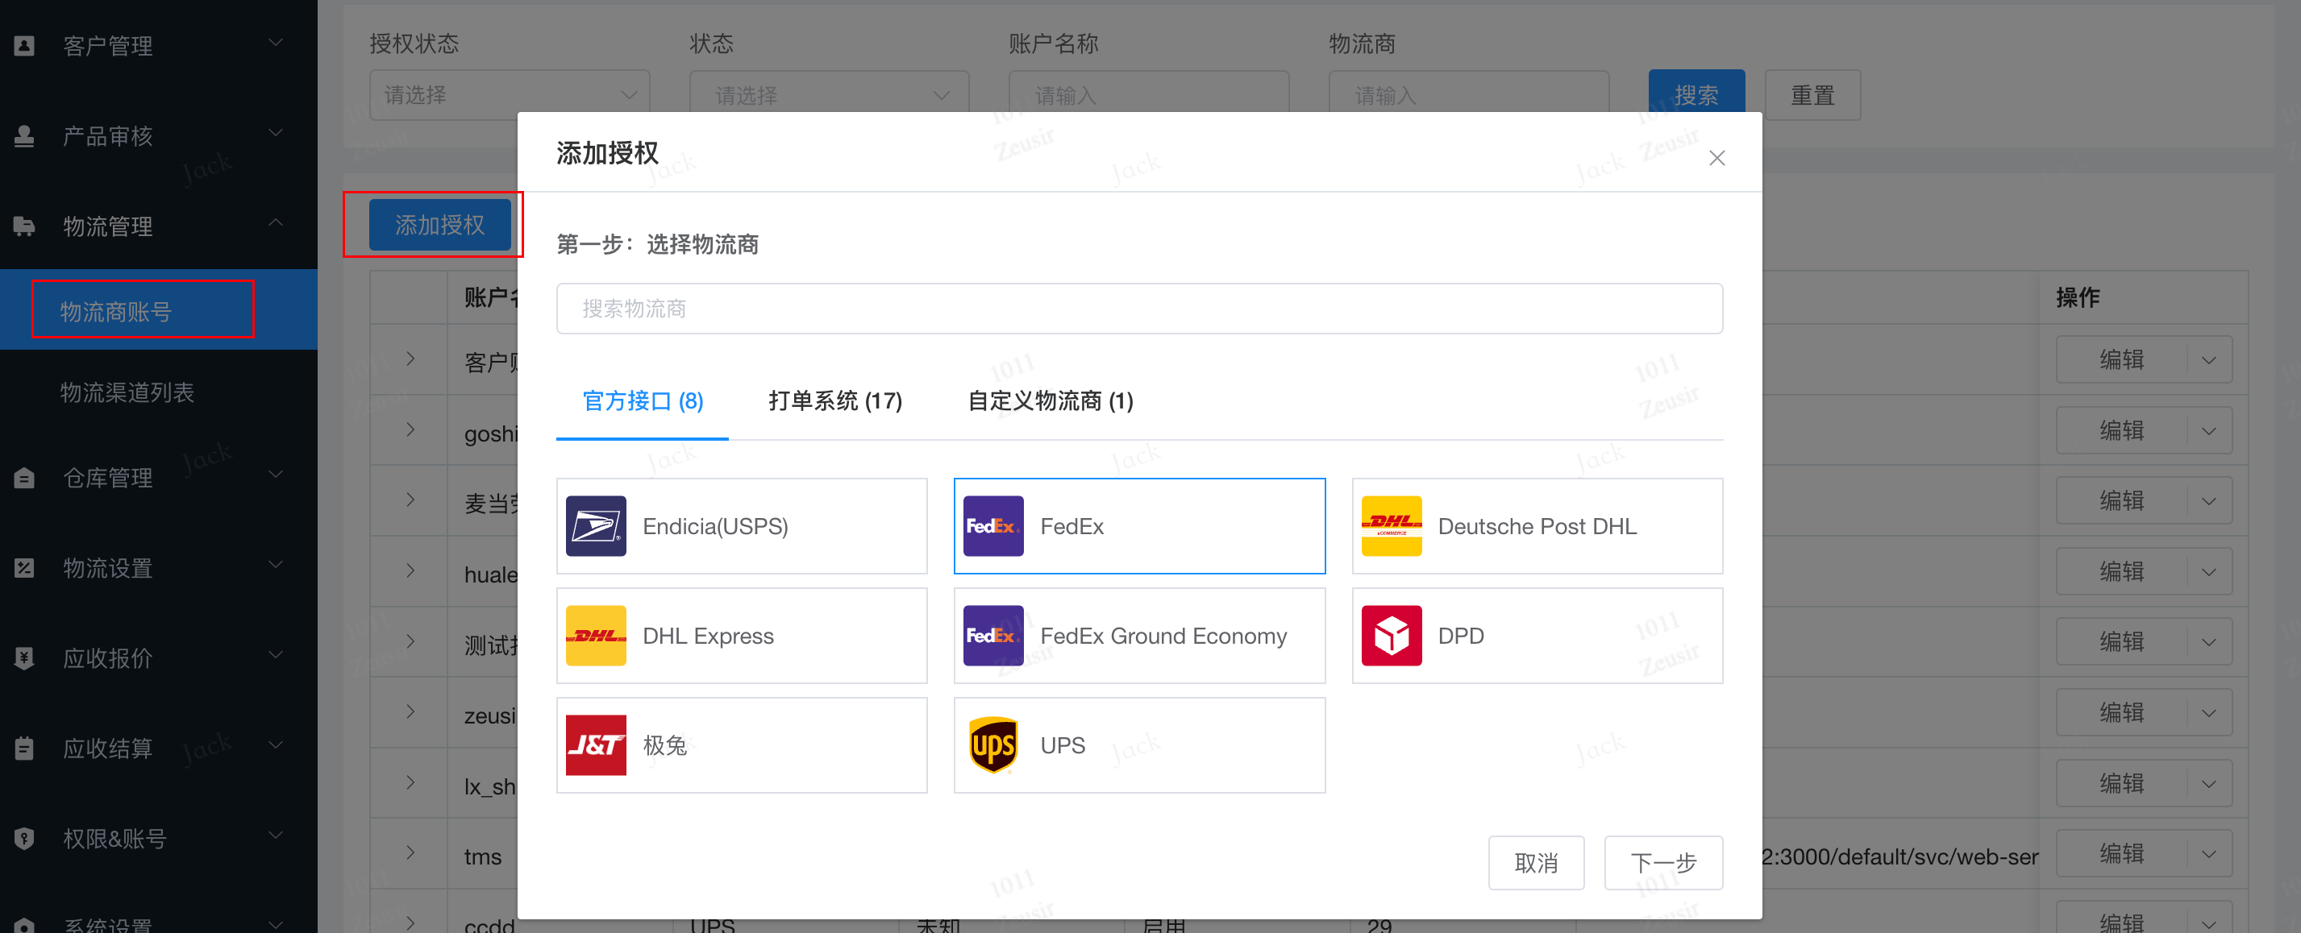Select the DHL Express carrier card
Image resolution: width=2301 pixels, height=933 pixels.
point(742,636)
